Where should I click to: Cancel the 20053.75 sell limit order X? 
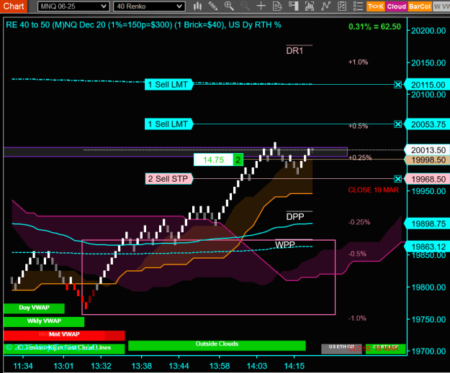397,124
